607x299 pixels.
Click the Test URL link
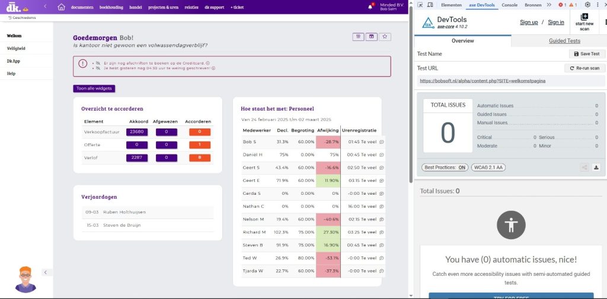pyautogui.click(x=482, y=81)
